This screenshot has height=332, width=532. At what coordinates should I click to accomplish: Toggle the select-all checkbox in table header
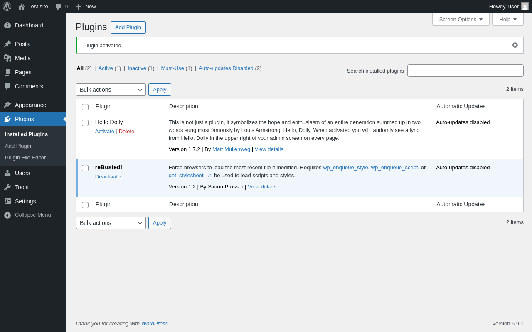click(x=85, y=107)
